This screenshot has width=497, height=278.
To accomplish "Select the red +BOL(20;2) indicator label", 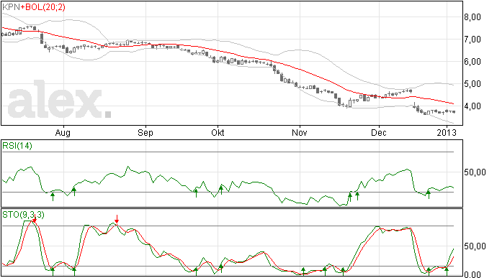I will [x=42, y=6].
